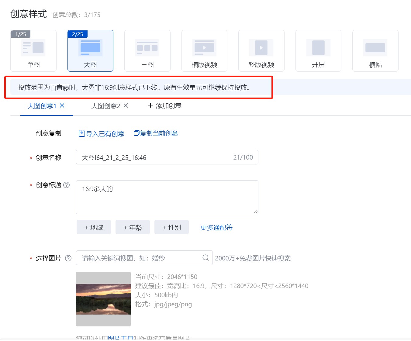
Task: Open the 大图创意1 tab
Action: pyautogui.click(x=42, y=106)
